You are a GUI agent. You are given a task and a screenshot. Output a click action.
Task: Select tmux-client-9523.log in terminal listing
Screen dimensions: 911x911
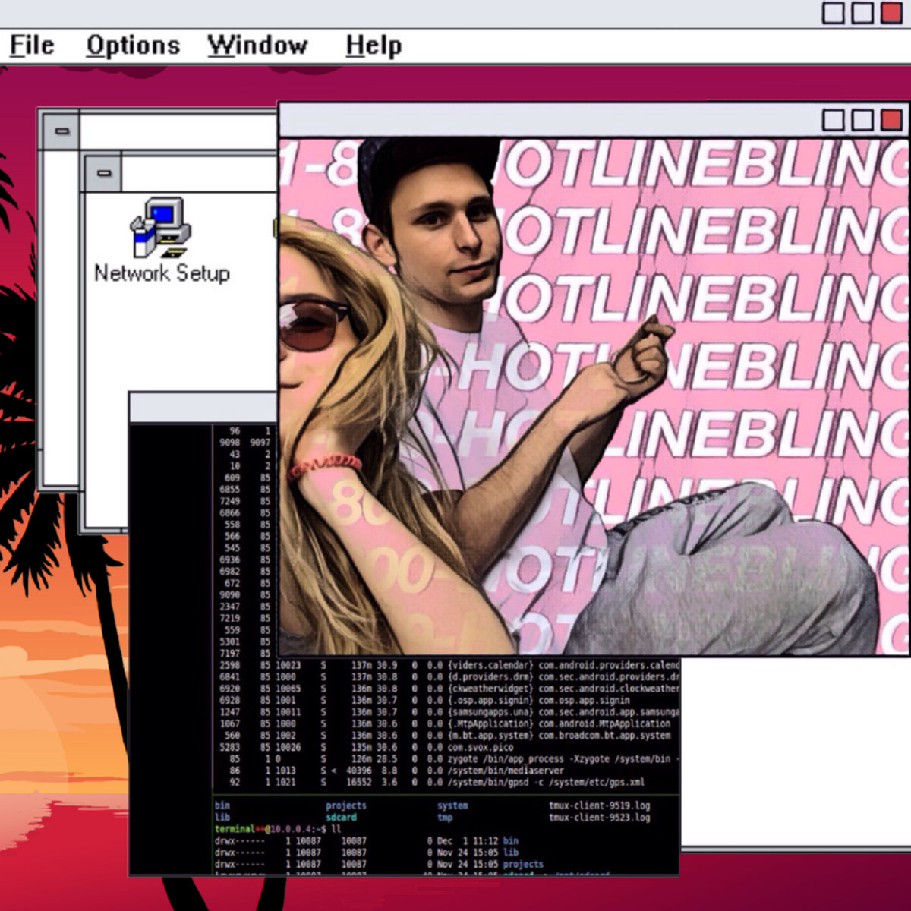pos(599,818)
